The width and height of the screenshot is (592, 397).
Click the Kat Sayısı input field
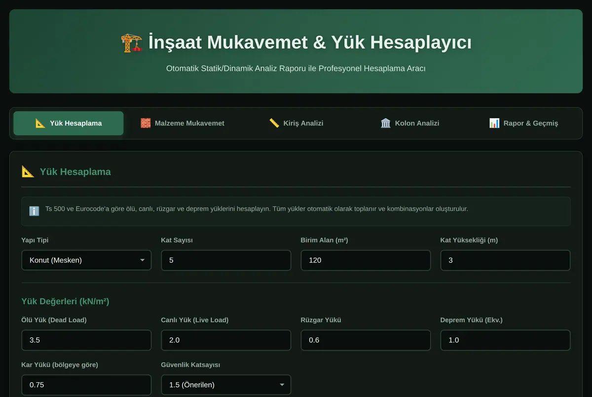click(x=226, y=260)
